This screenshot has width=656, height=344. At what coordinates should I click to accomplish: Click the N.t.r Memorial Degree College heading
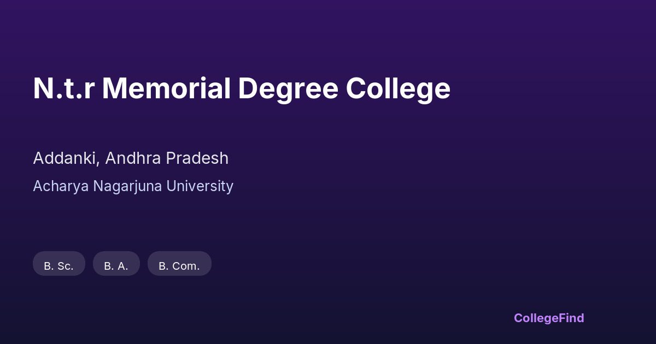242,88
